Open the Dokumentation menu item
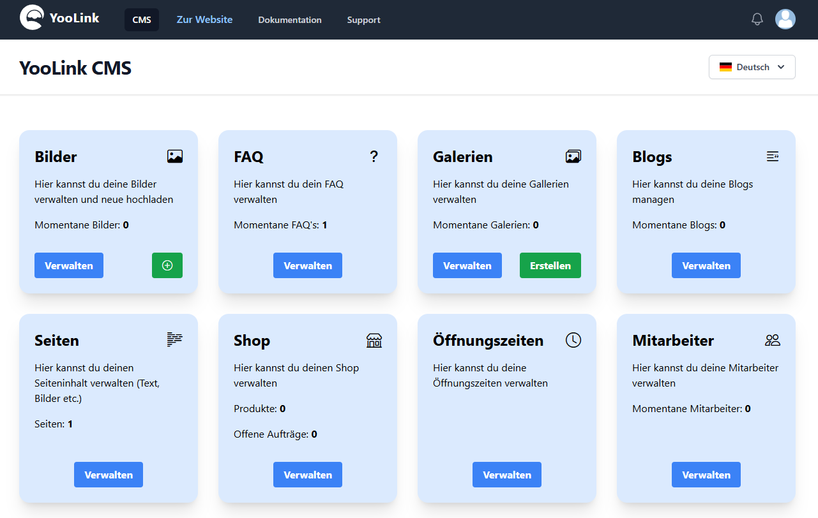The height and width of the screenshot is (518, 818). click(290, 20)
